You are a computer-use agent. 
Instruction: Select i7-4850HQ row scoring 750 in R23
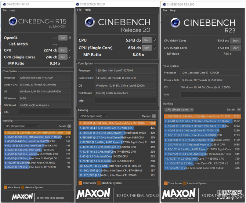202,159
